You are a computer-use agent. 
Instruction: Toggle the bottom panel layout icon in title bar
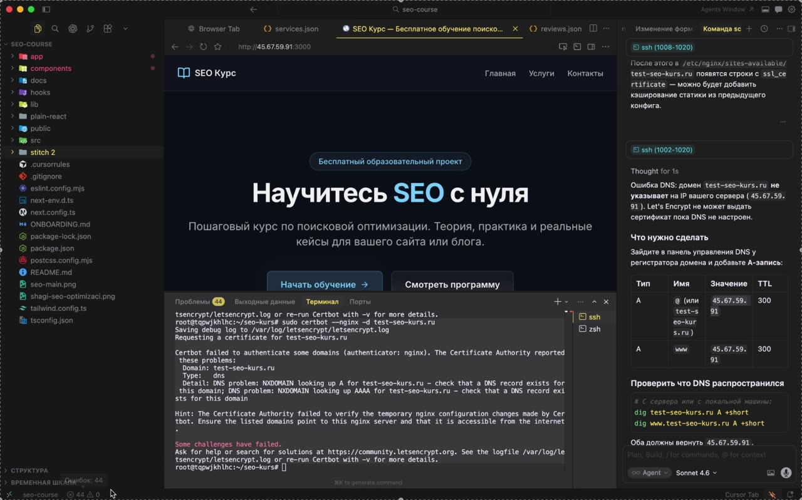pos(765,9)
